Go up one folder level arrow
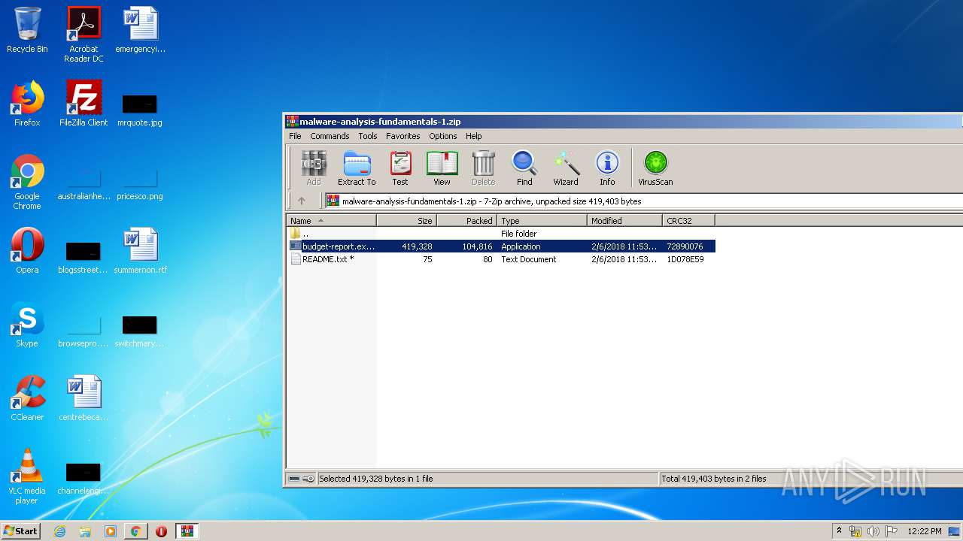The width and height of the screenshot is (963, 541). [302, 201]
